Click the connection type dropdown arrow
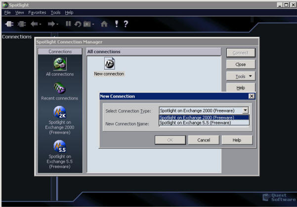 point(245,110)
